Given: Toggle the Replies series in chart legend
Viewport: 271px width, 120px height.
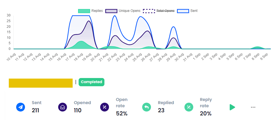Looking at the screenshot, I should 91,11.
